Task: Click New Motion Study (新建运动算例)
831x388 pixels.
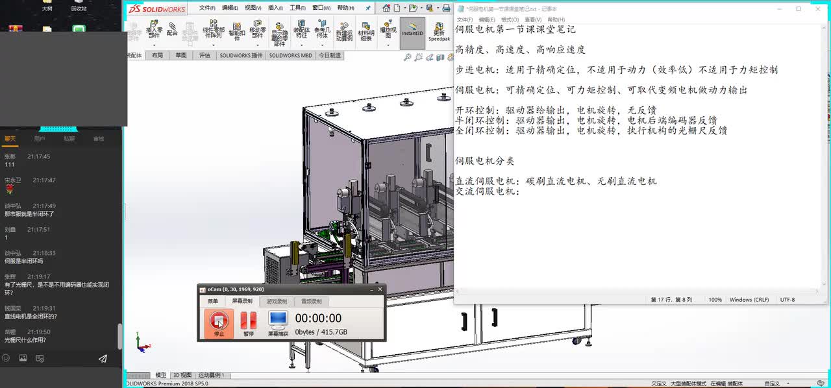Action: [x=344, y=32]
